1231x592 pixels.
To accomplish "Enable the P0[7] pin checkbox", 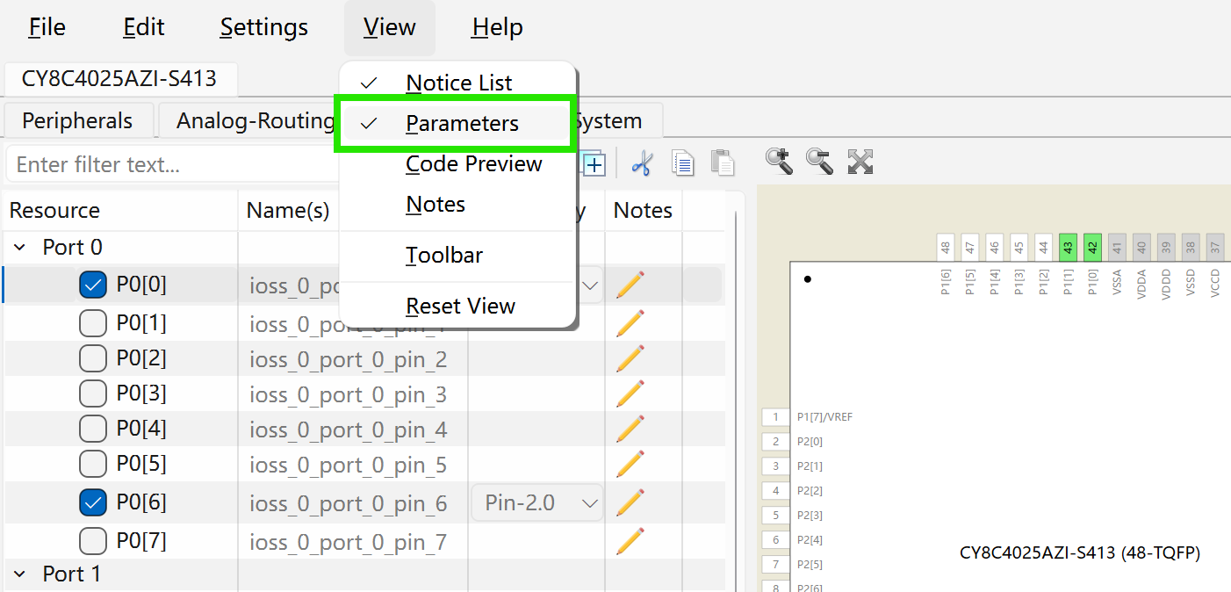I will (93, 540).
